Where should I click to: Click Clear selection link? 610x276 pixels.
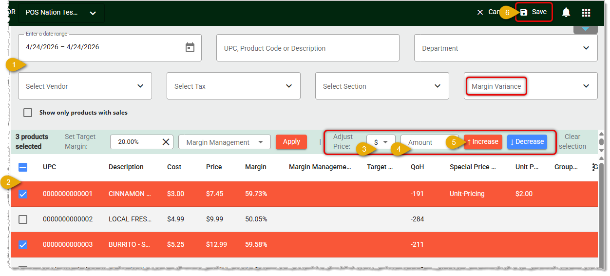click(x=572, y=142)
